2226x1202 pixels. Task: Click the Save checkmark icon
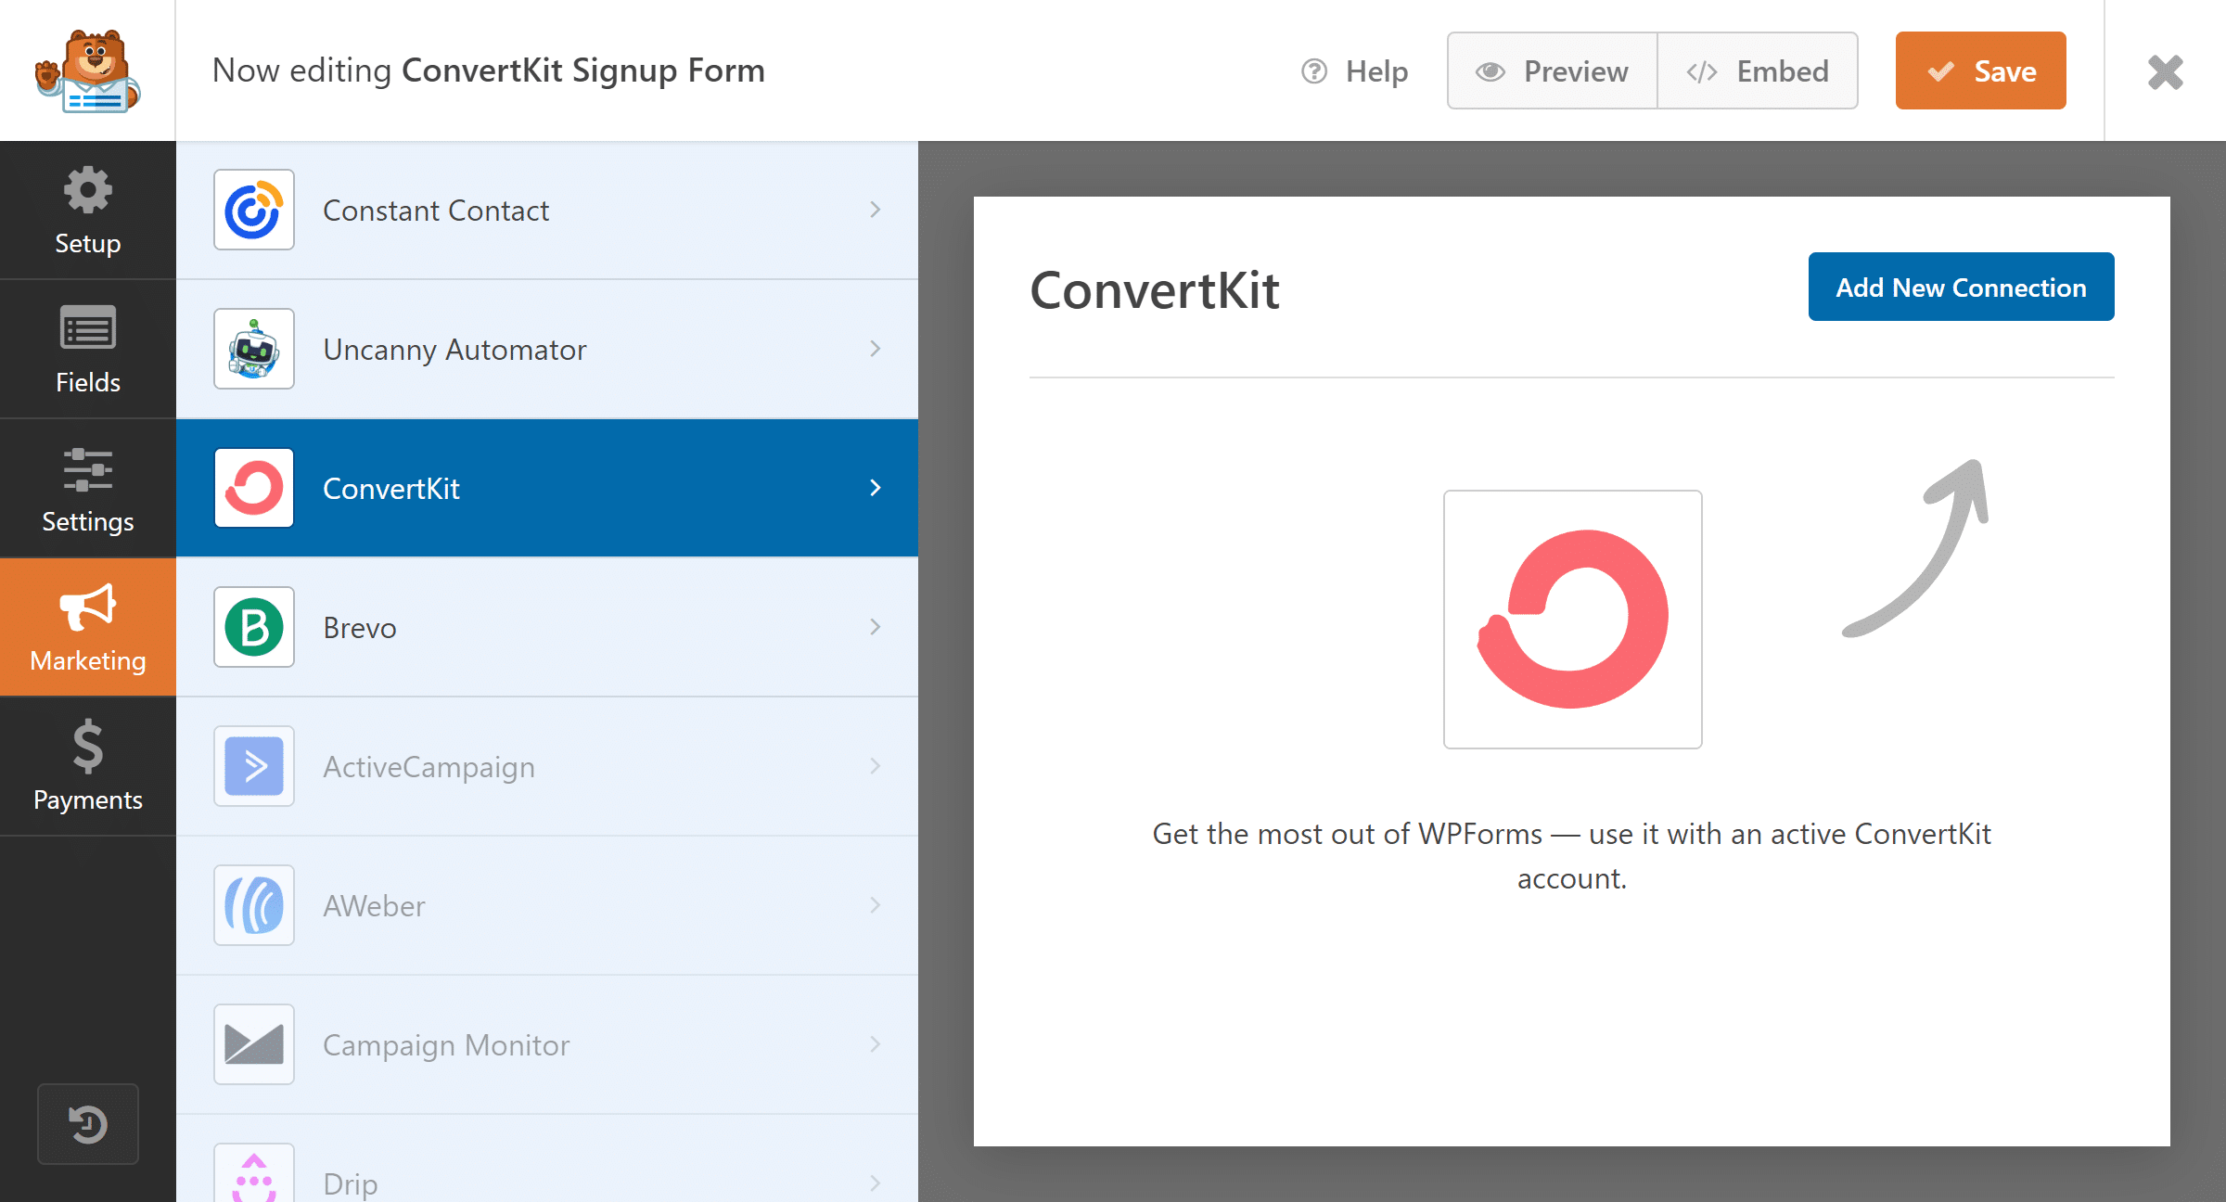[x=1940, y=71]
